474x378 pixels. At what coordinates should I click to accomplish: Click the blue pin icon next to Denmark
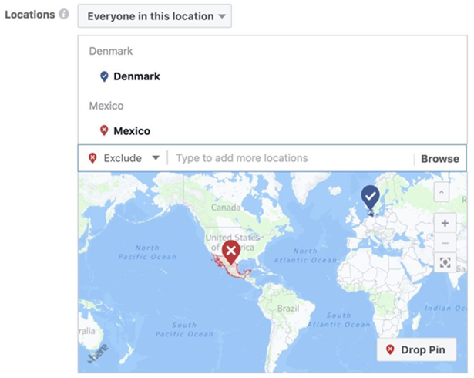click(104, 76)
